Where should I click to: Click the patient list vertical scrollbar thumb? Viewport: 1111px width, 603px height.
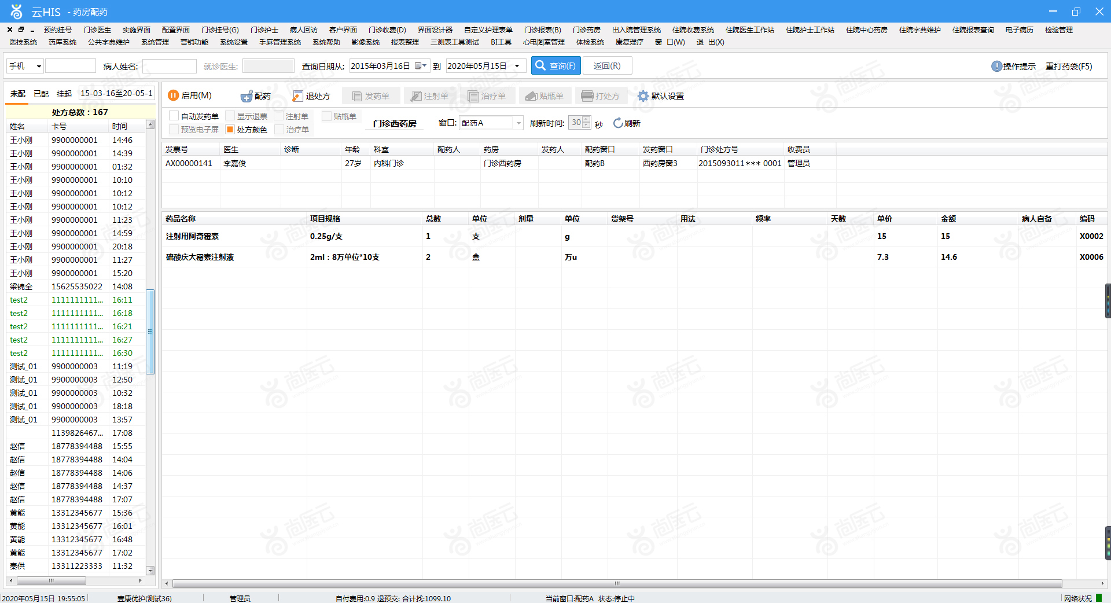coord(150,332)
